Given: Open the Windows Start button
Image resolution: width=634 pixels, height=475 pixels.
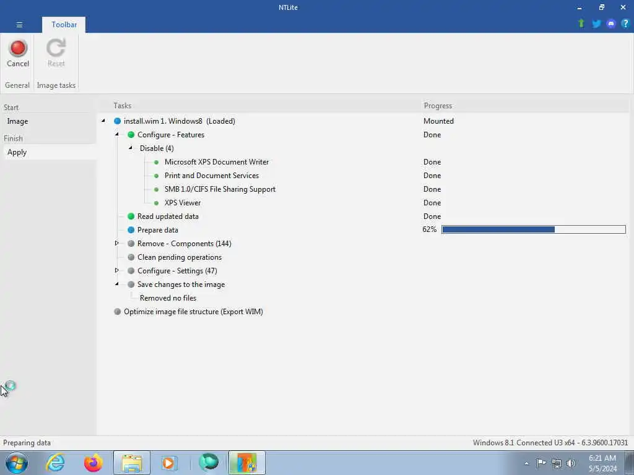Looking at the screenshot, I should click(x=16, y=463).
